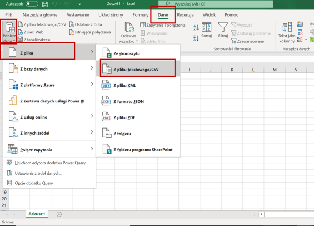314x226 pixels.
Task: Add new sheet plus icon
Action: click(59, 214)
